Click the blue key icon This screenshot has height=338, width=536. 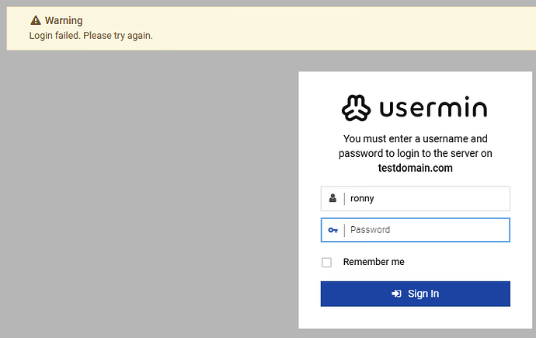[x=333, y=230]
